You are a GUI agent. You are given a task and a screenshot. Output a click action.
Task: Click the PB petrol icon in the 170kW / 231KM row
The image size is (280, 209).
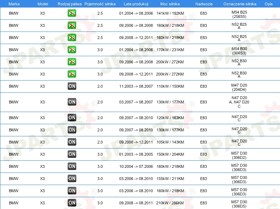tap(72, 50)
